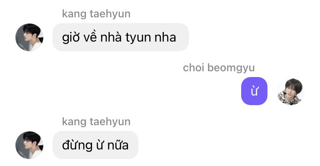This screenshot has height=166, width=320.
Task: Click "taehyun" in the name above "đừng ừ nữa"
Action: 110,122
